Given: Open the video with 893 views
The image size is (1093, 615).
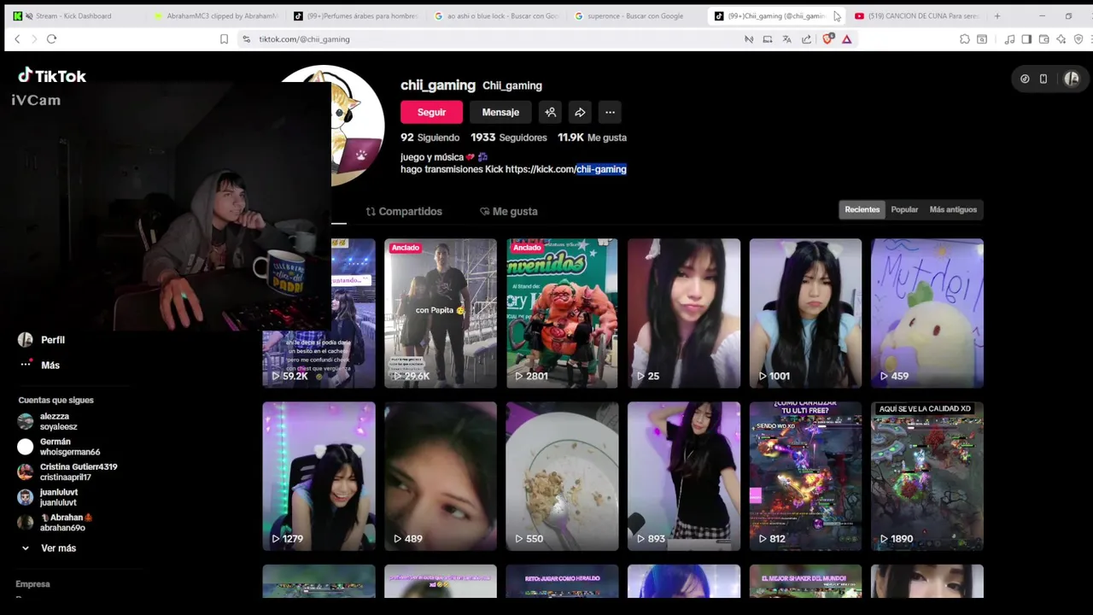Looking at the screenshot, I should (684, 477).
